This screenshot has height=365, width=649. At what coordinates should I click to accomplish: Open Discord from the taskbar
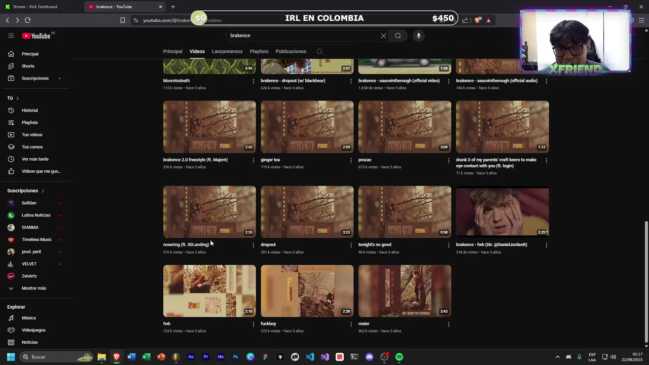point(369,357)
